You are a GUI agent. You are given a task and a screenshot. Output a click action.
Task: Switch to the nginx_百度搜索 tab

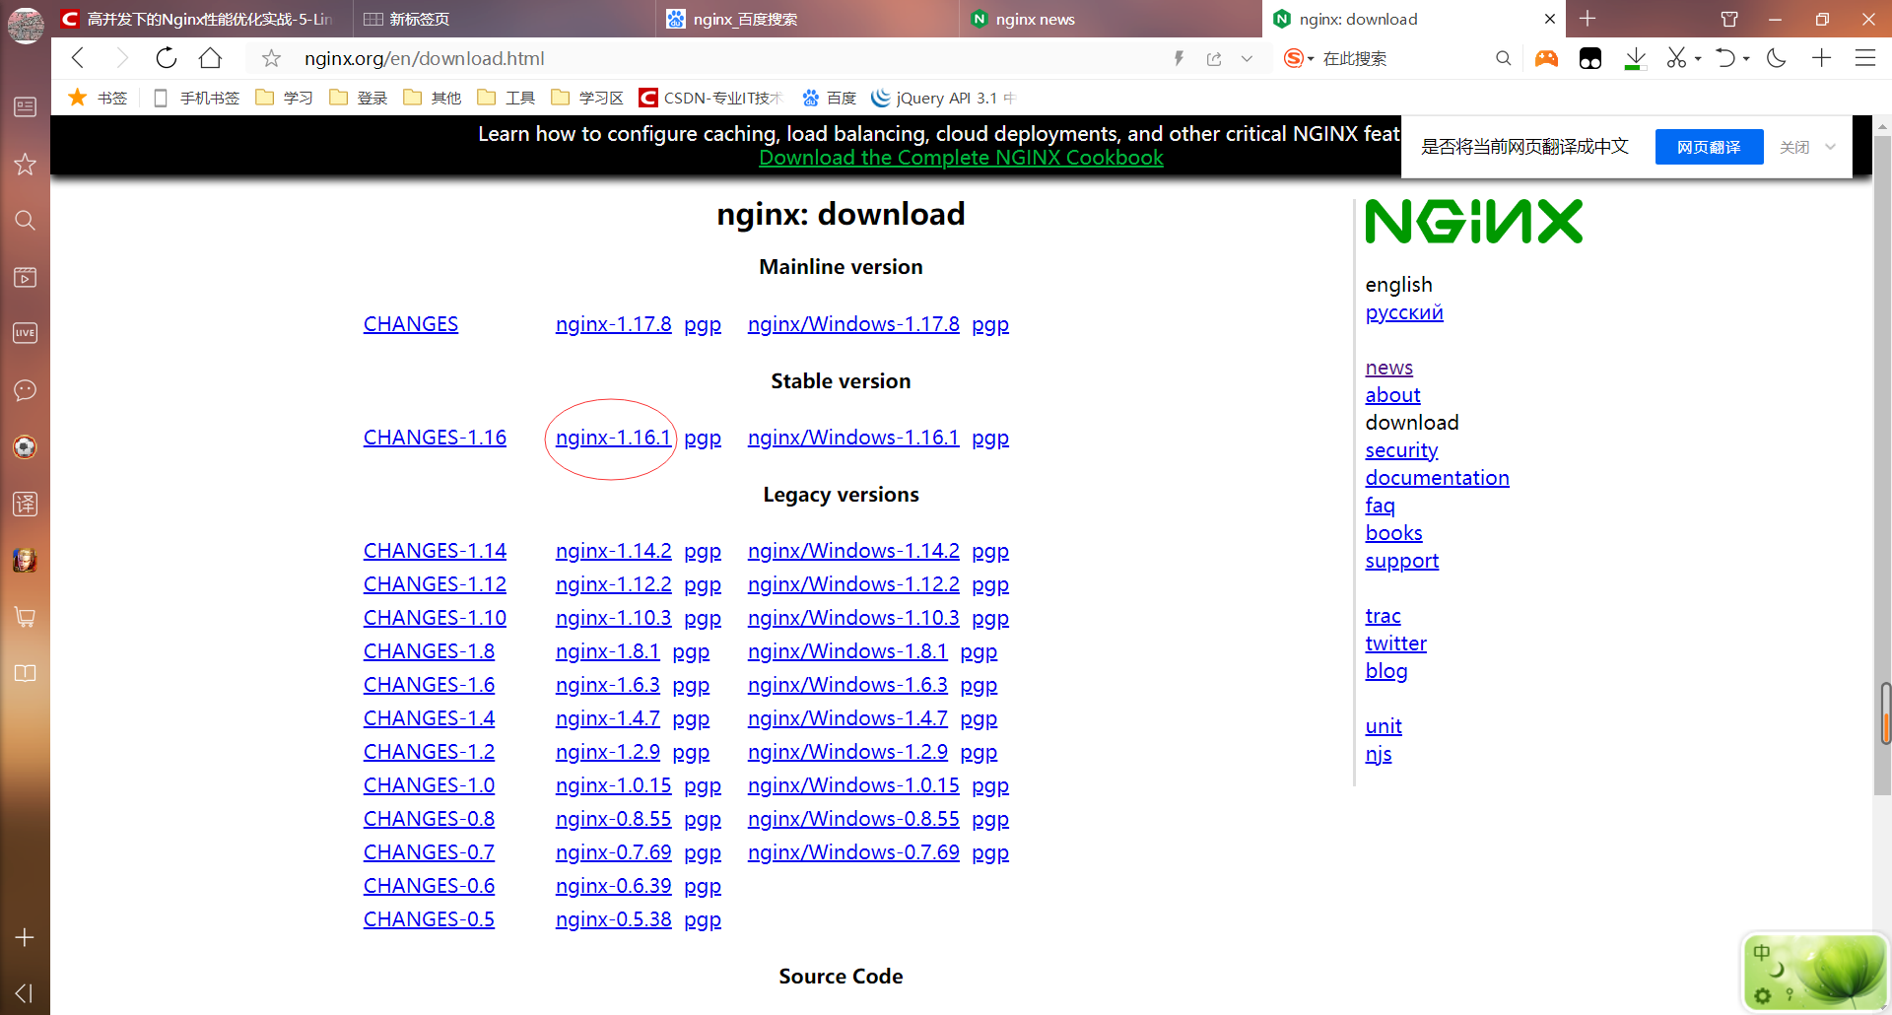[x=807, y=19]
